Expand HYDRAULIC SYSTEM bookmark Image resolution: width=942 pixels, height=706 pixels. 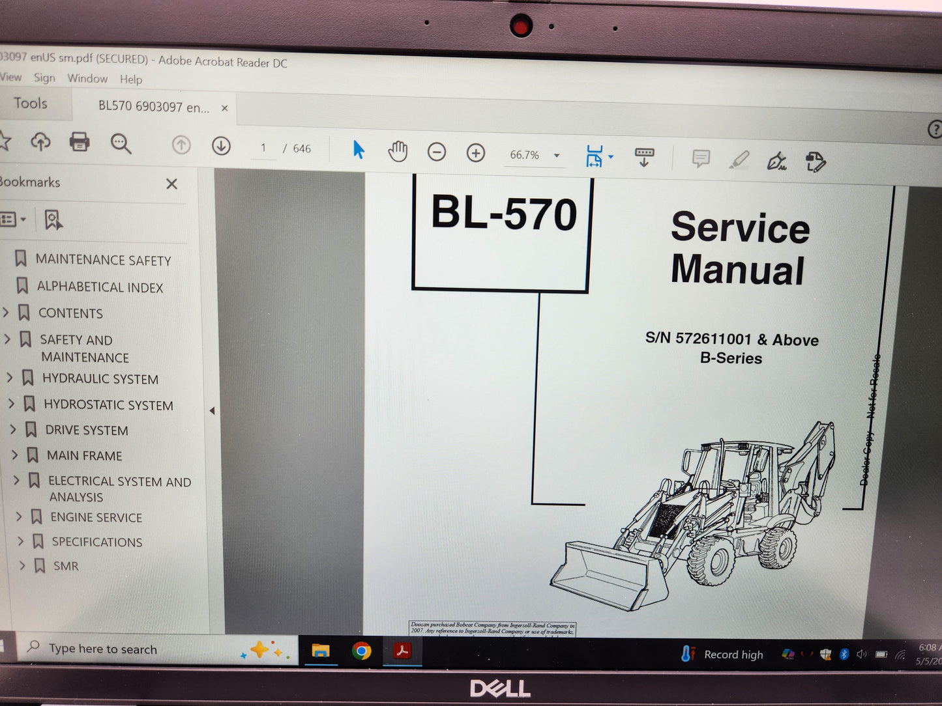coord(10,378)
